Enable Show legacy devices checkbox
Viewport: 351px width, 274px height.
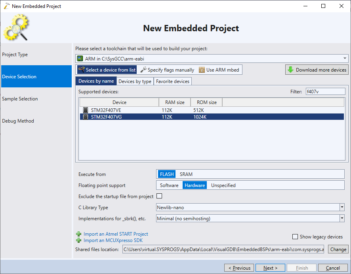pos(295,236)
